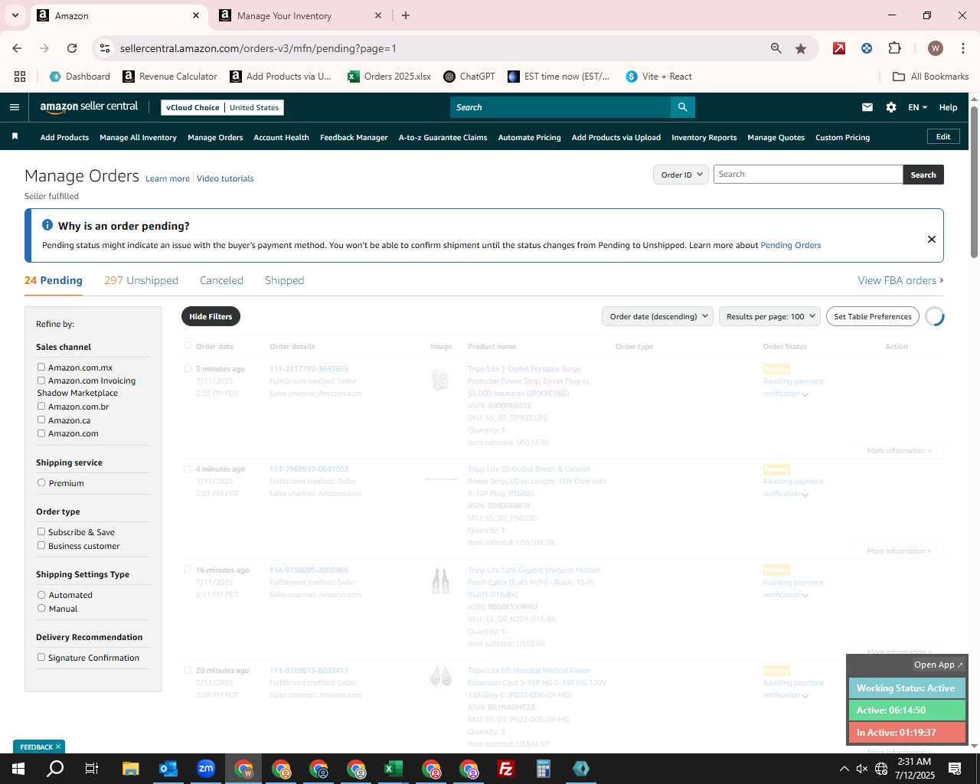Reload the page with browser refresh icon
The height and width of the screenshot is (784, 980).
point(72,48)
